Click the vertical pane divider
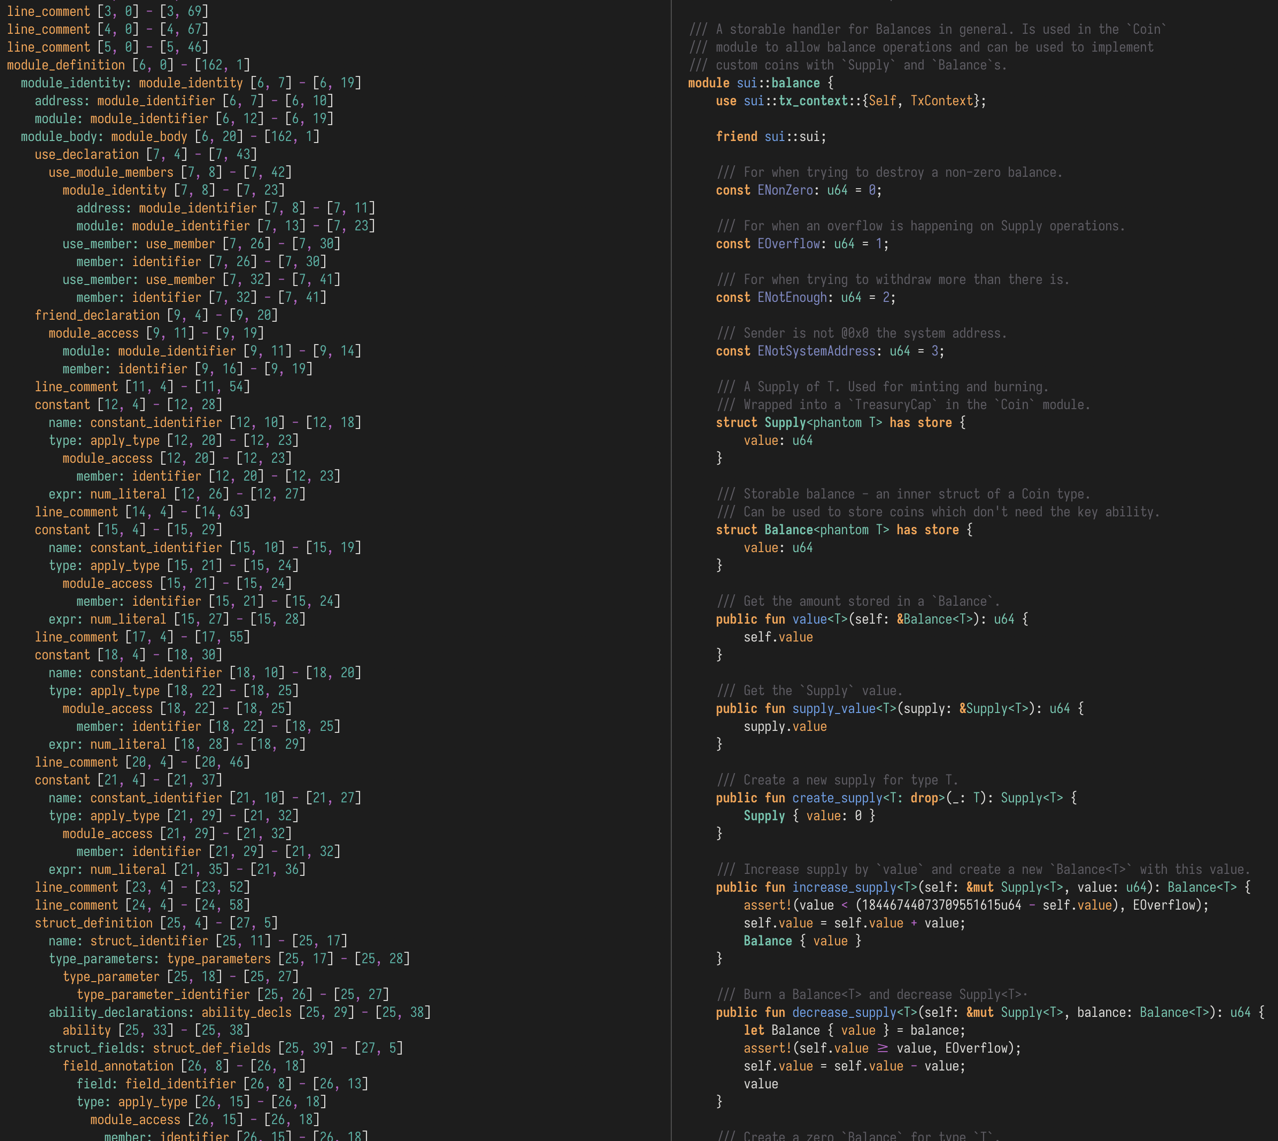The height and width of the screenshot is (1141, 1278). coord(671,570)
